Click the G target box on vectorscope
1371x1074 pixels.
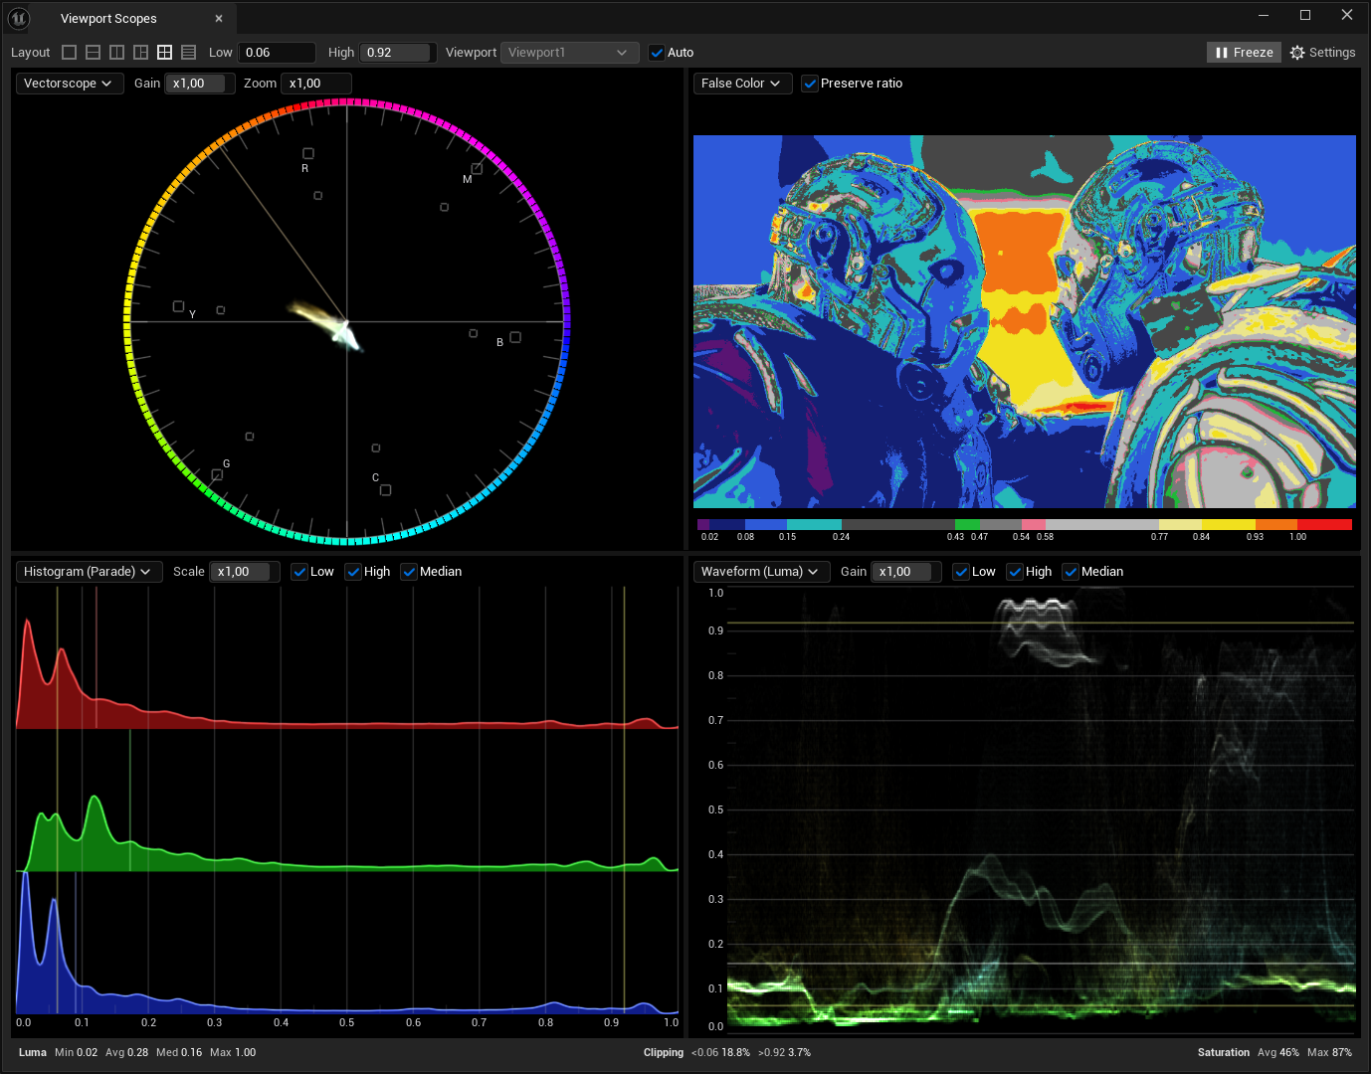coord(217,474)
